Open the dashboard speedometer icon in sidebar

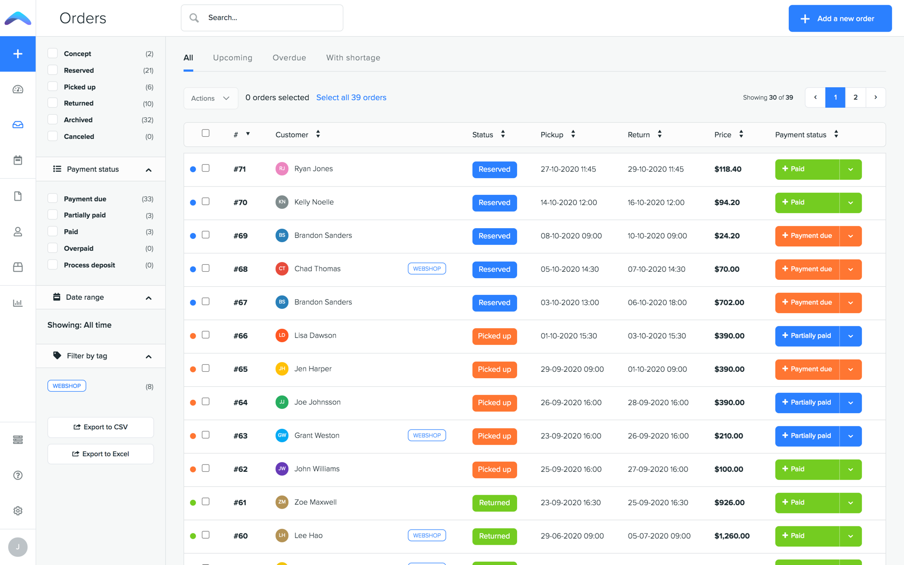18,89
